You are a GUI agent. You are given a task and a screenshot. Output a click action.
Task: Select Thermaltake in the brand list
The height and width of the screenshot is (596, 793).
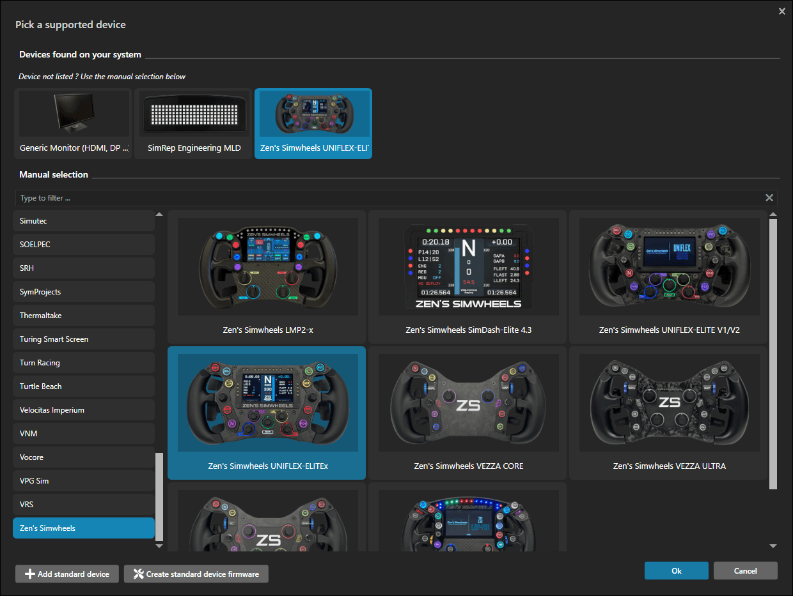(x=84, y=316)
